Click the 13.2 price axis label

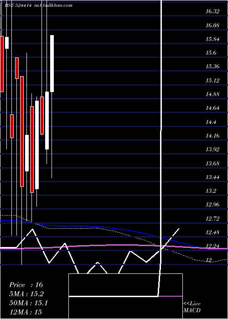[x=211, y=191]
